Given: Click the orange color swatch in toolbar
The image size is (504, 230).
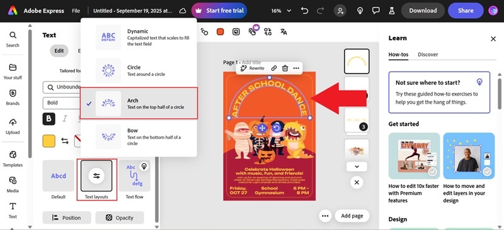Looking at the screenshot, I should (220, 32).
